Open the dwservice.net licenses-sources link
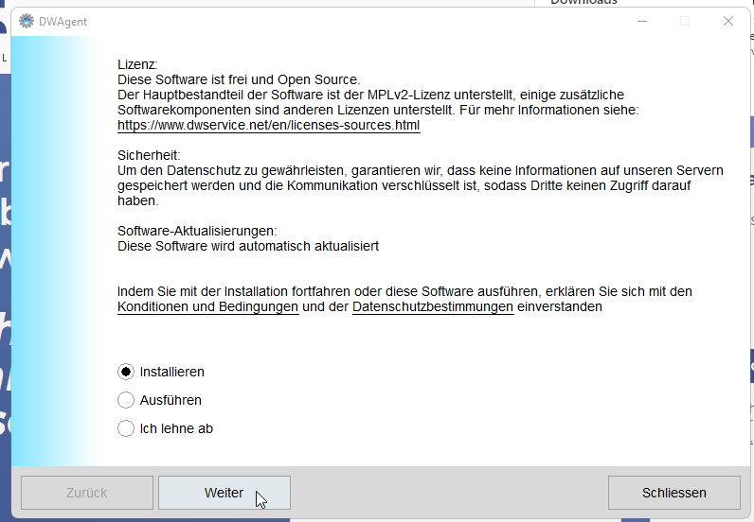 [x=268, y=125]
